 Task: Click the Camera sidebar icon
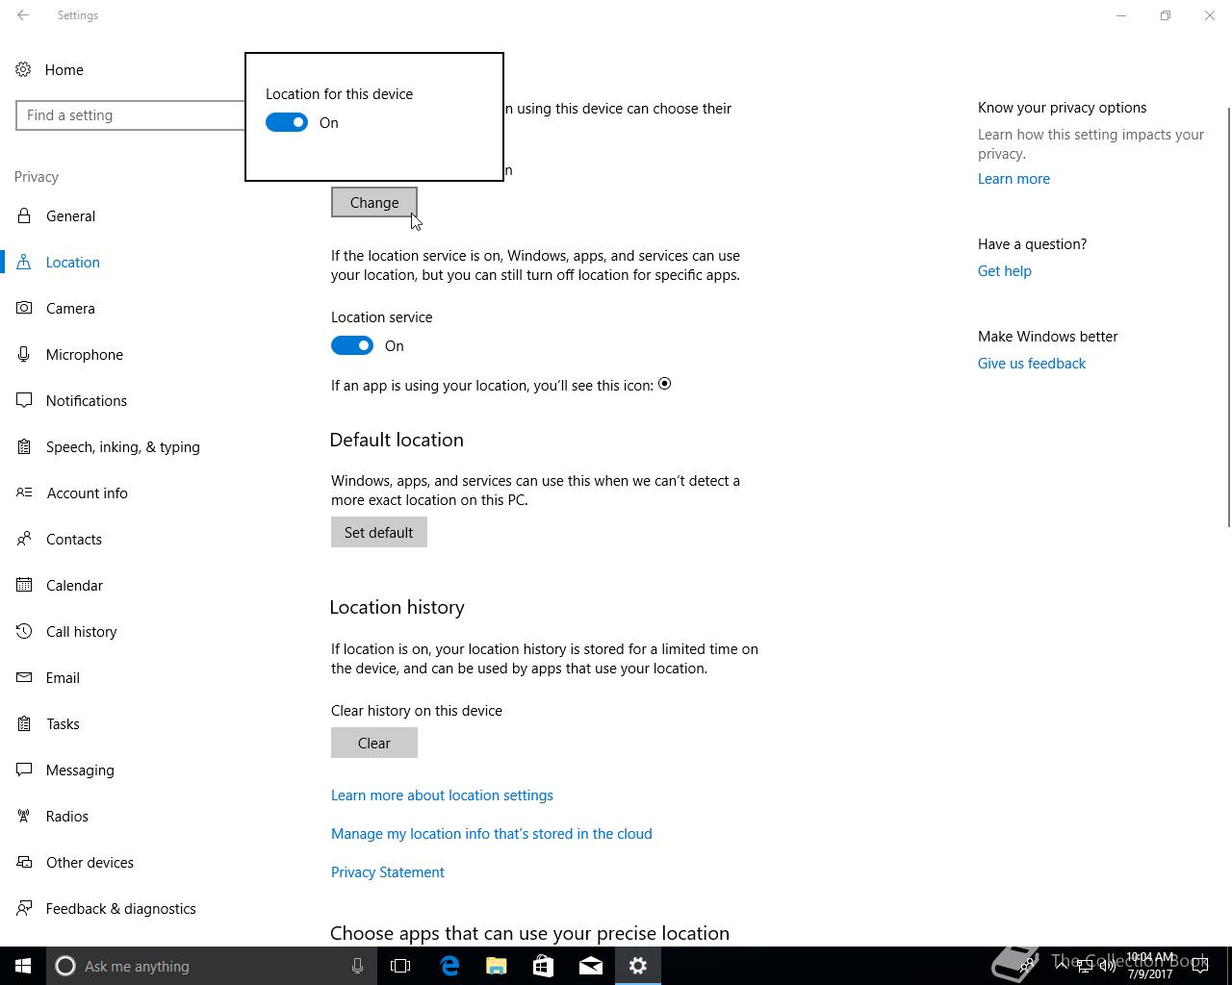tap(24, 308)
